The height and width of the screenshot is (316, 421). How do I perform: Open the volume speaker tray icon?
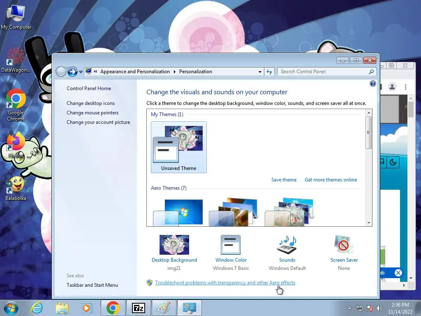coord(379,308)
